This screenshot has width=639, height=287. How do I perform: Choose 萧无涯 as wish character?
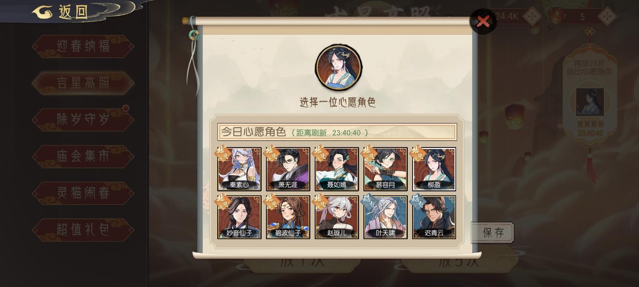(x=288, y=169)
